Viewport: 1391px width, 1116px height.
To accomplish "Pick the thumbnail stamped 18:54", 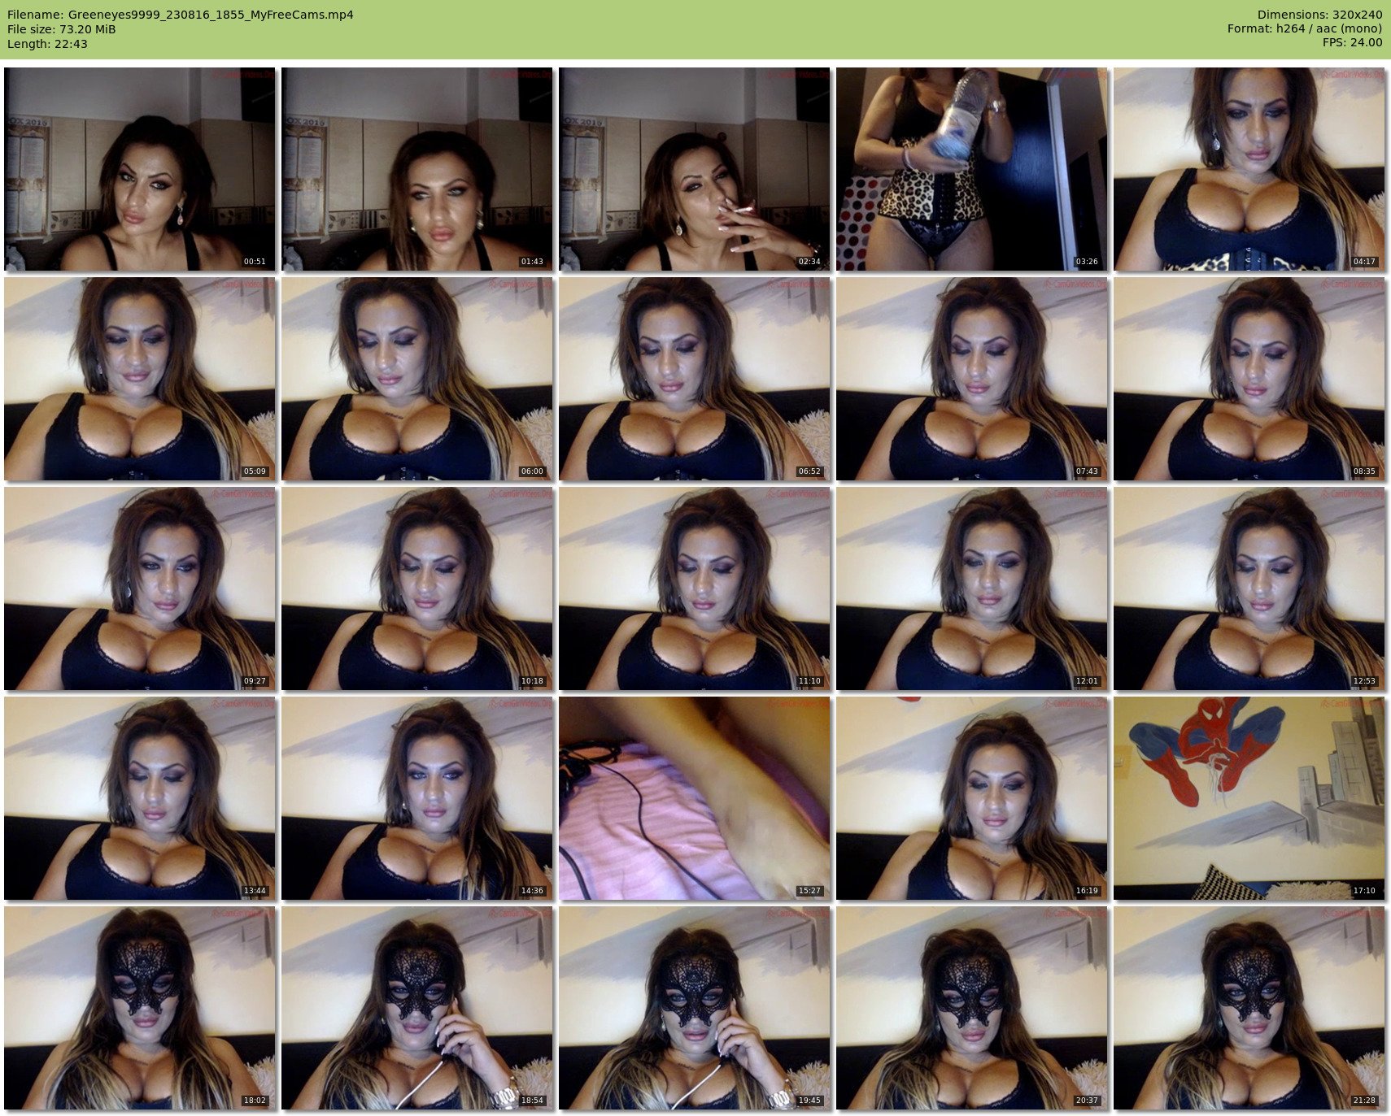I will click(417, 1008).
